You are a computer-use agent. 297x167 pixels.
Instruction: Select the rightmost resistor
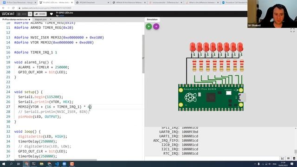coord(242,65)
